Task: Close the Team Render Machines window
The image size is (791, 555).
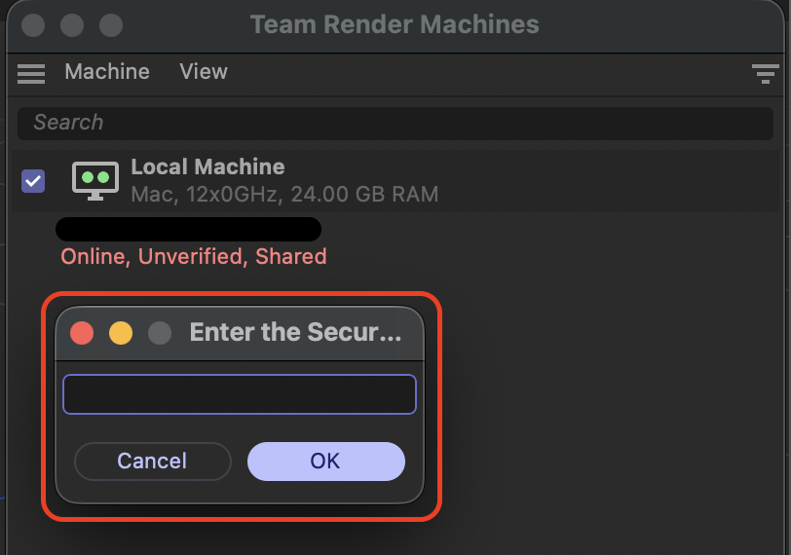Action: point(33,24)
